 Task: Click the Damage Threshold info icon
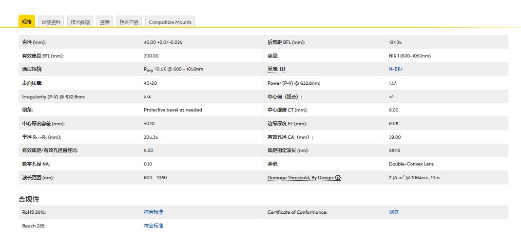tap(338, 178)
